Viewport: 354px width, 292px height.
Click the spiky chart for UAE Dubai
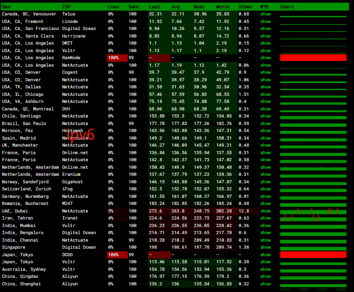[x=313, y=211]
